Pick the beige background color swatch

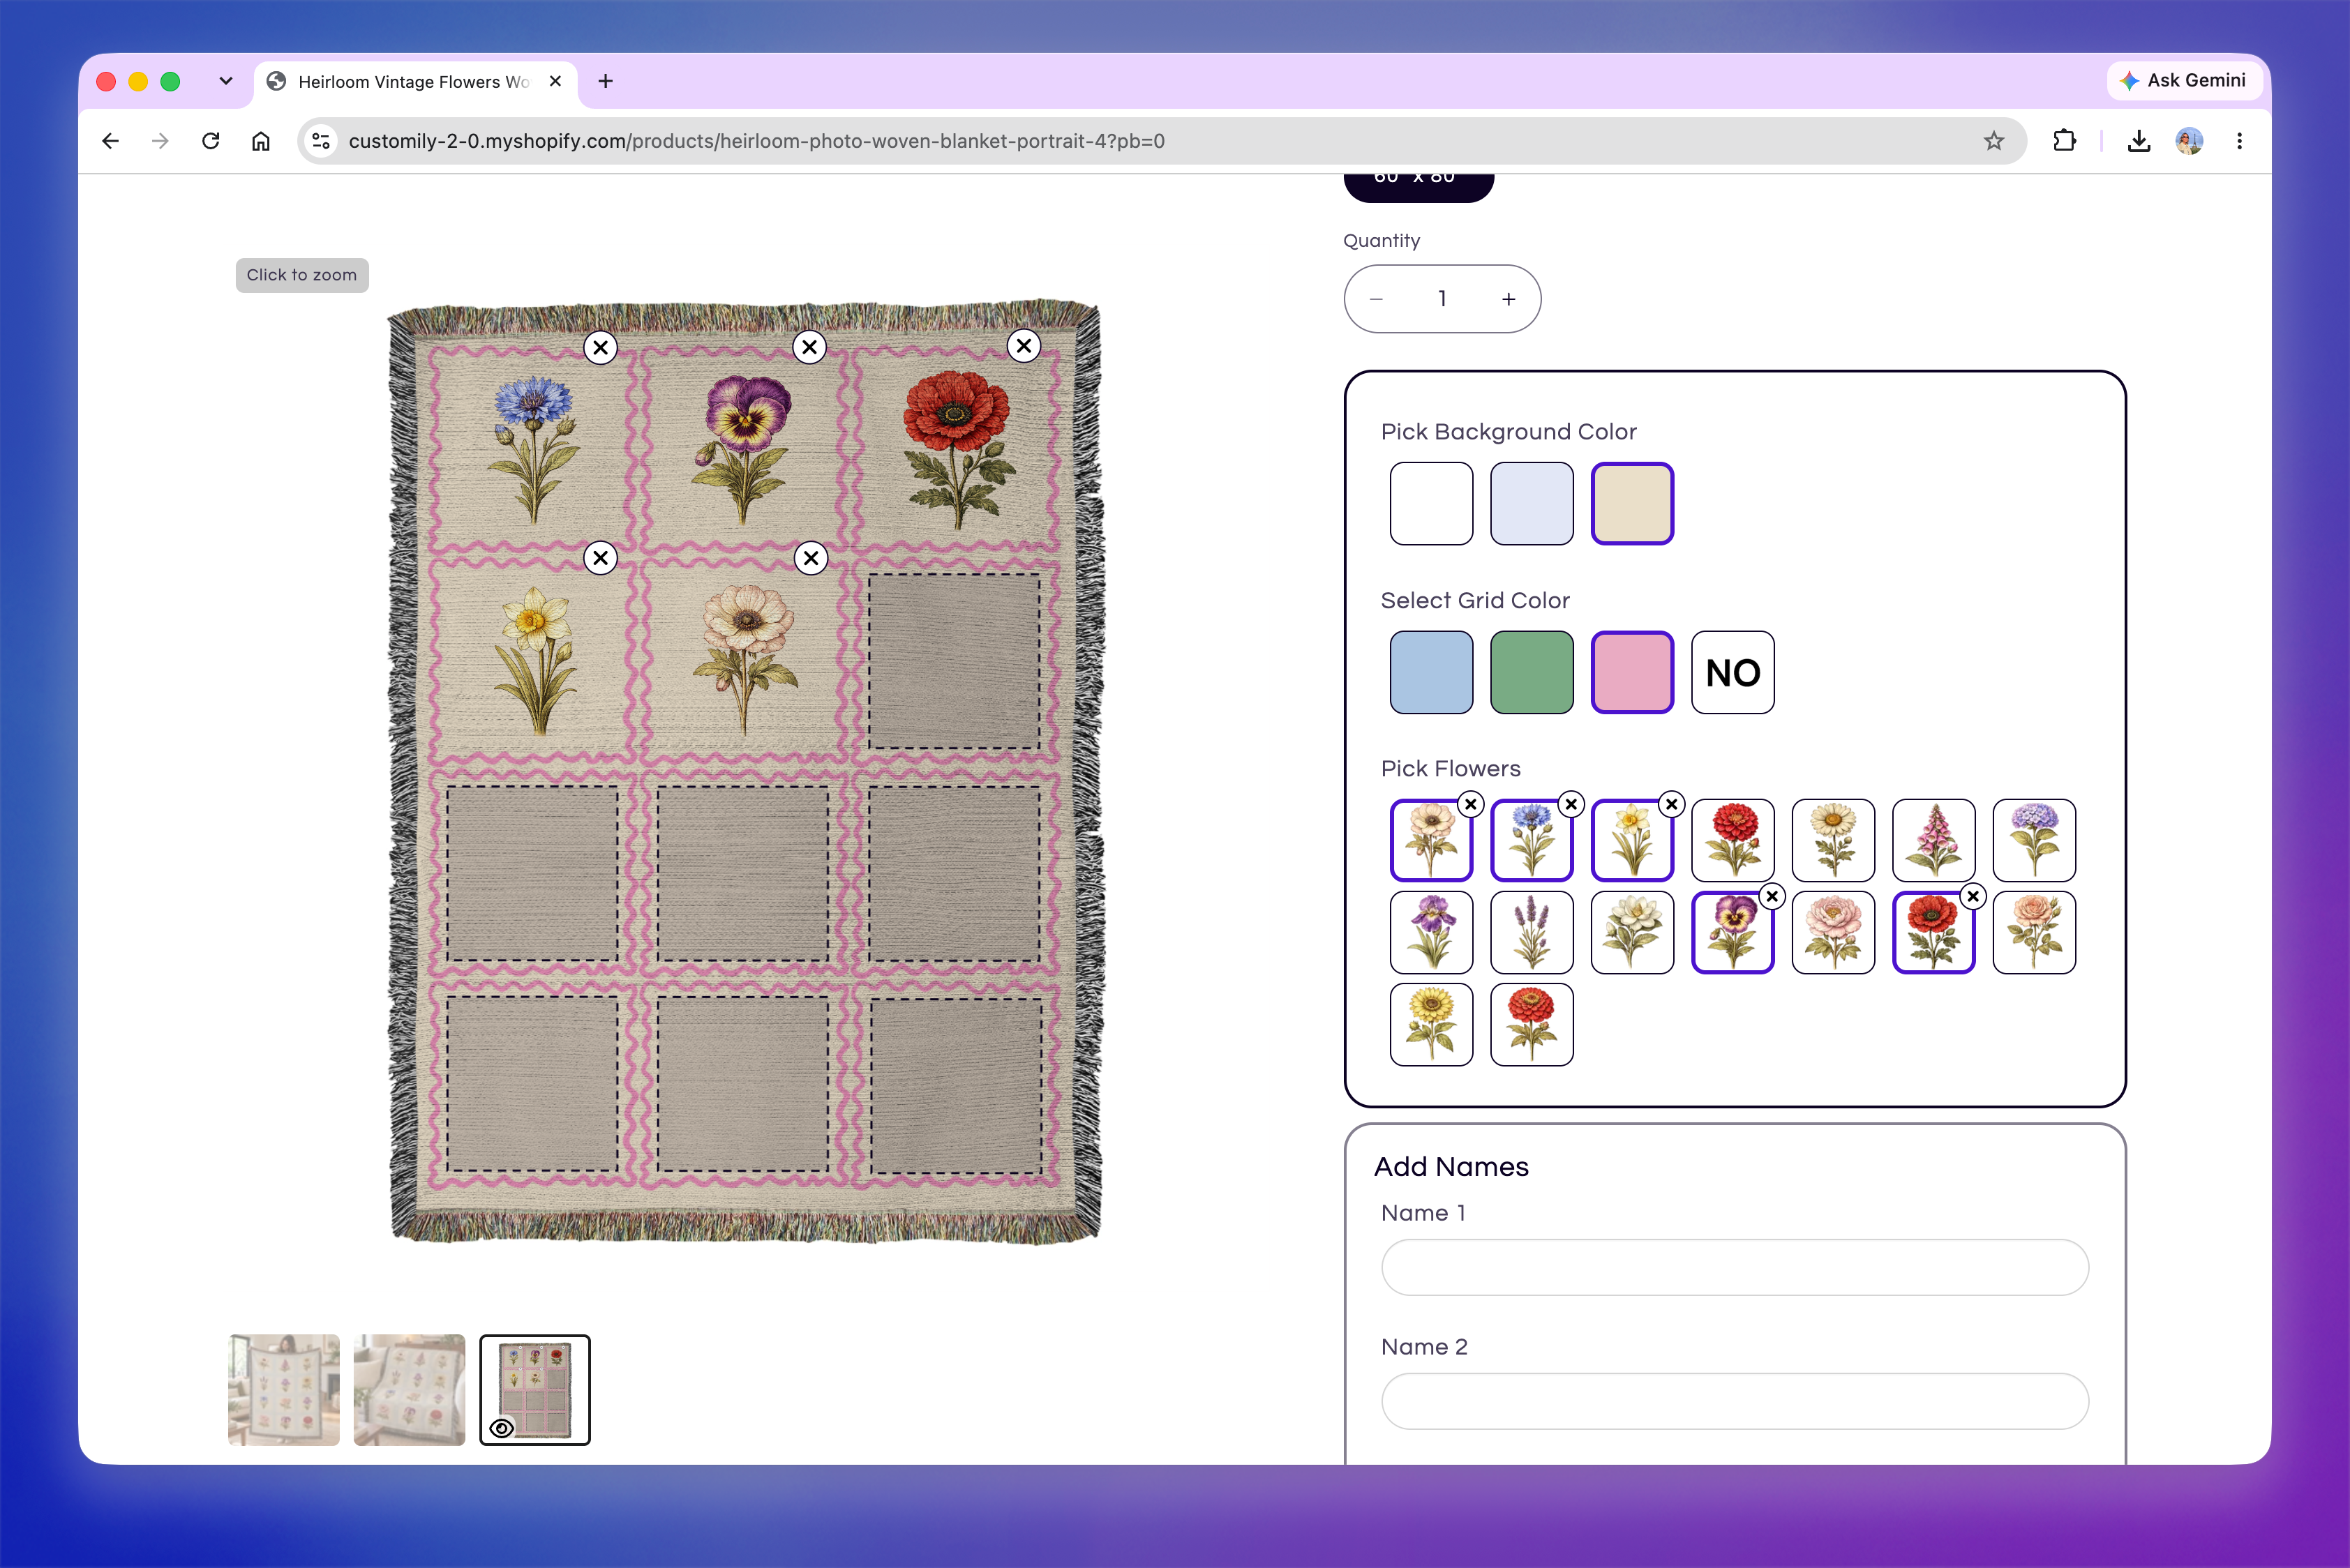pyautogui.click(x=1633, y=503)
